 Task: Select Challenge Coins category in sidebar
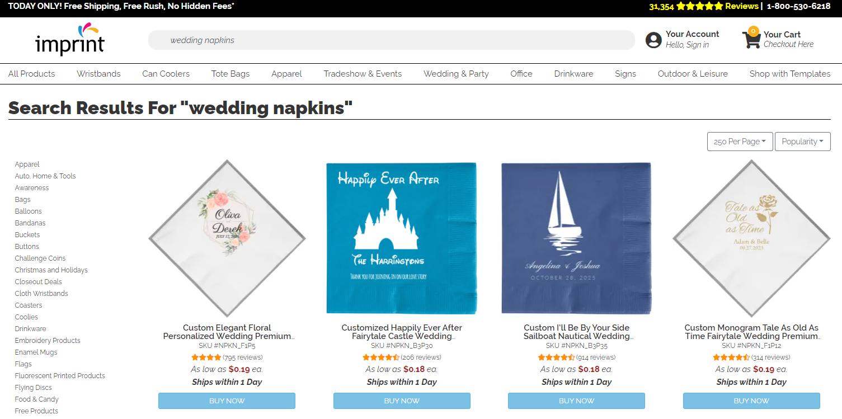(x=40, y=258)
